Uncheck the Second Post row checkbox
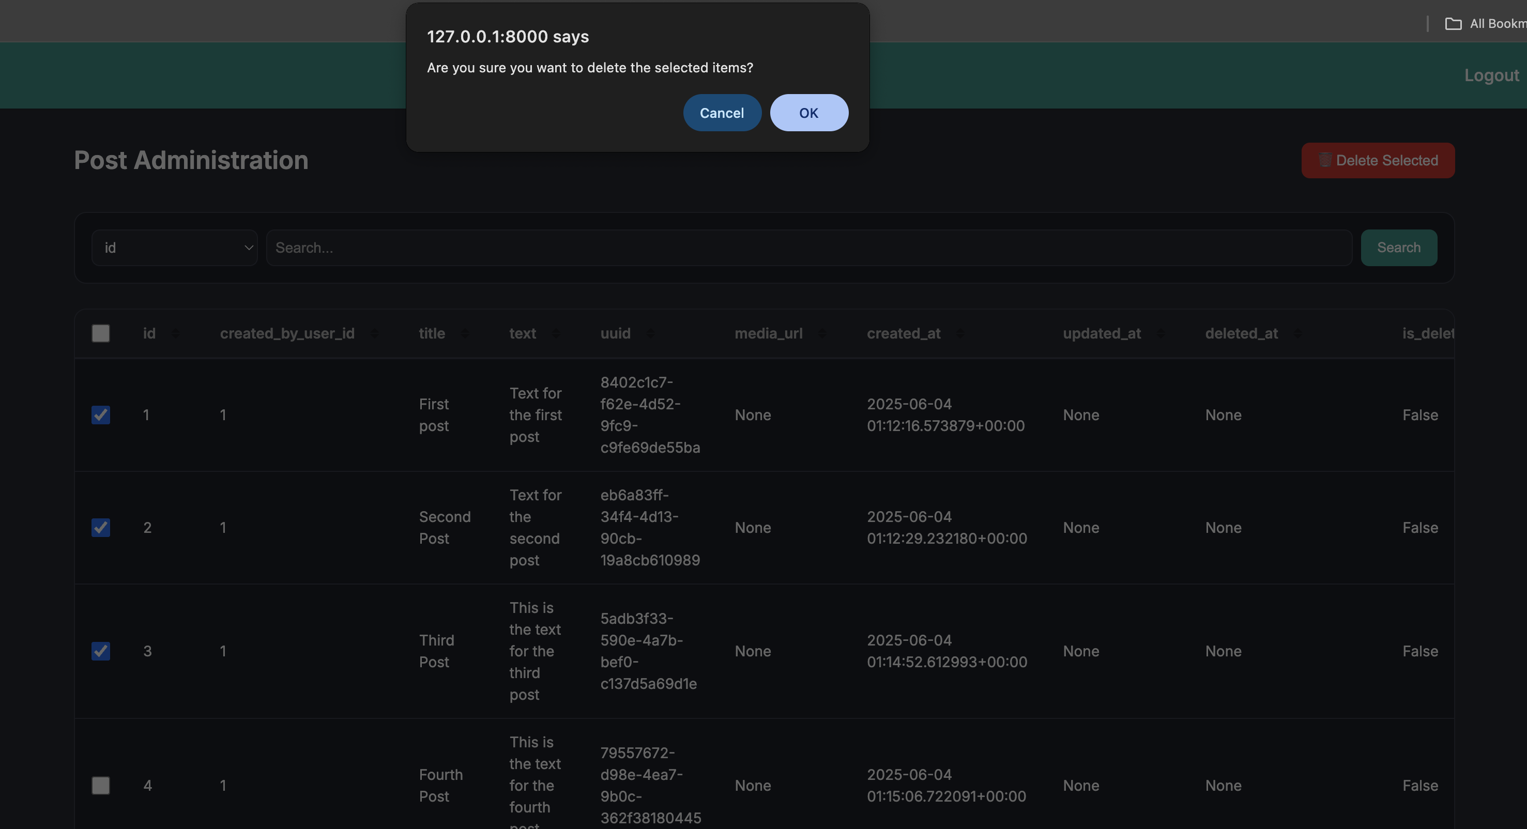1527x829 pixels. click(101, 527)
